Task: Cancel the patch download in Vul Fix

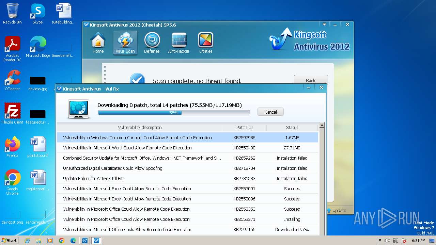Action: (x=270, y=112)
